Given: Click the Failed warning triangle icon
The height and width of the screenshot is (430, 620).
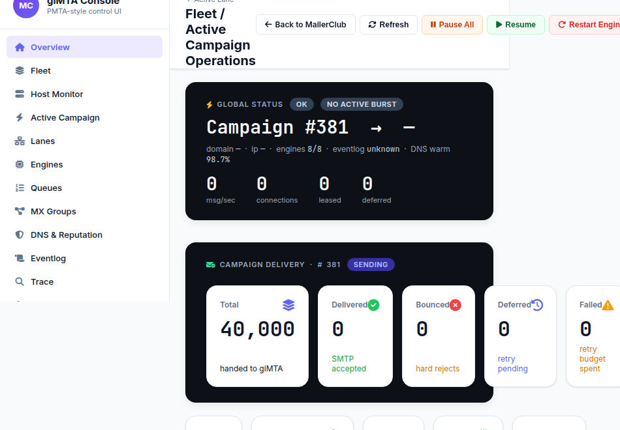Looking at the screenshot, I should pyautogui.click(x=608, y=305).
